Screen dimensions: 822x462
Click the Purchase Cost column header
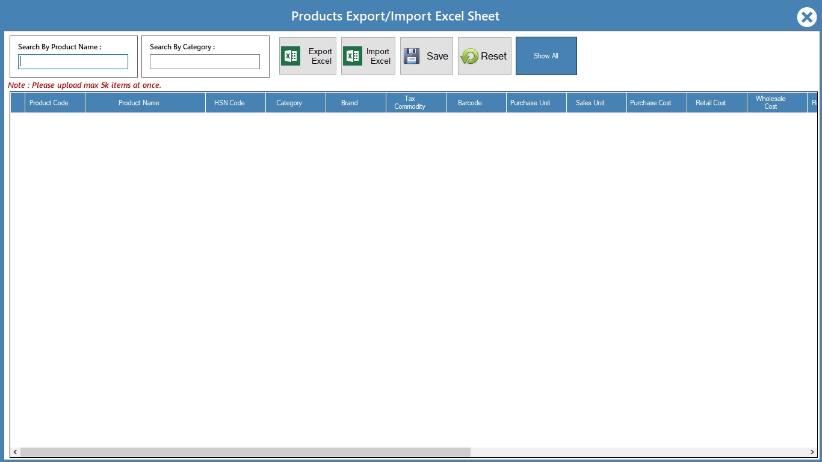point(650,103)
